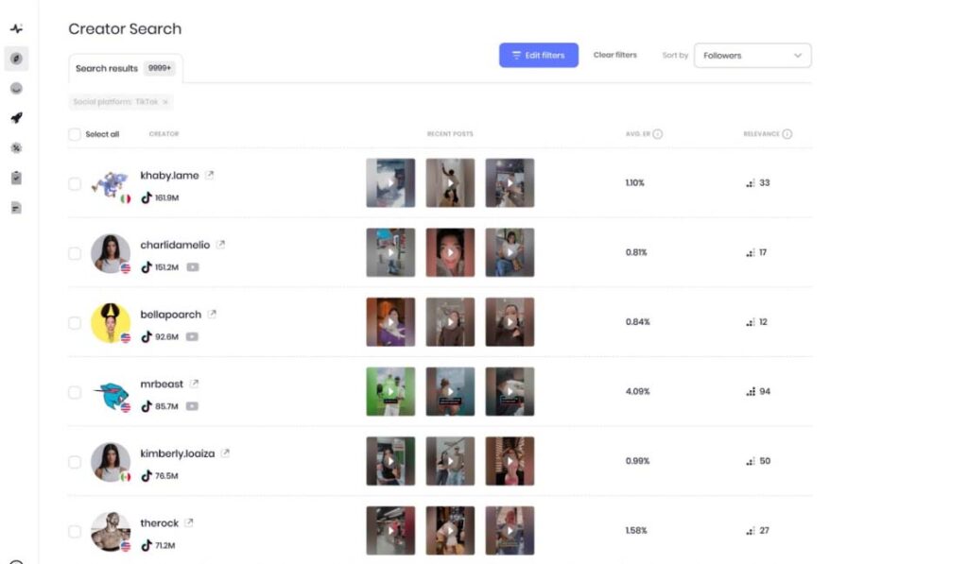
Task: Click the YouTube icon beside mrbeast followers
Action: [192, 406]
